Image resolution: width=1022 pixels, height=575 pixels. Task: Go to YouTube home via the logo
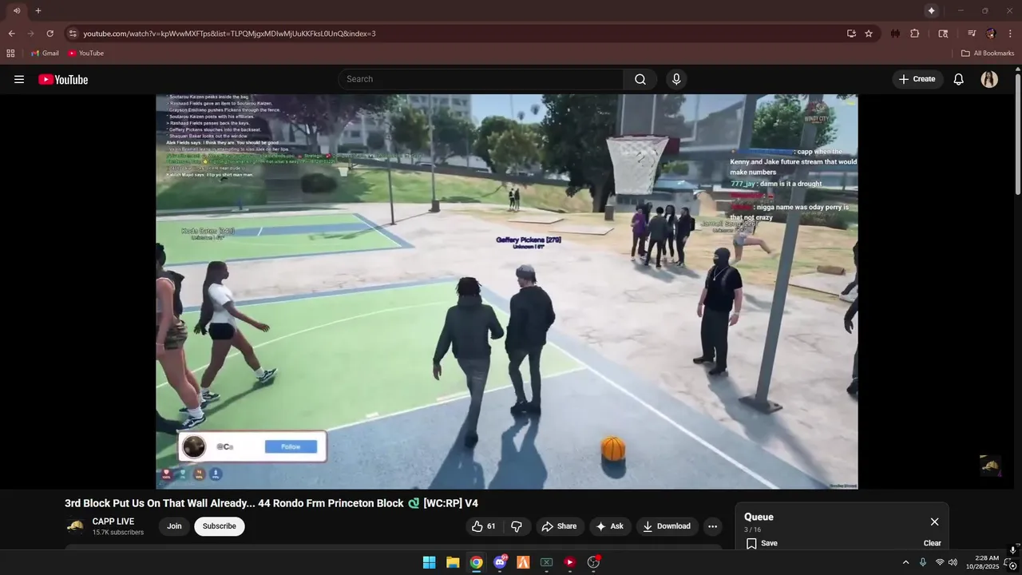coord(63,79)
